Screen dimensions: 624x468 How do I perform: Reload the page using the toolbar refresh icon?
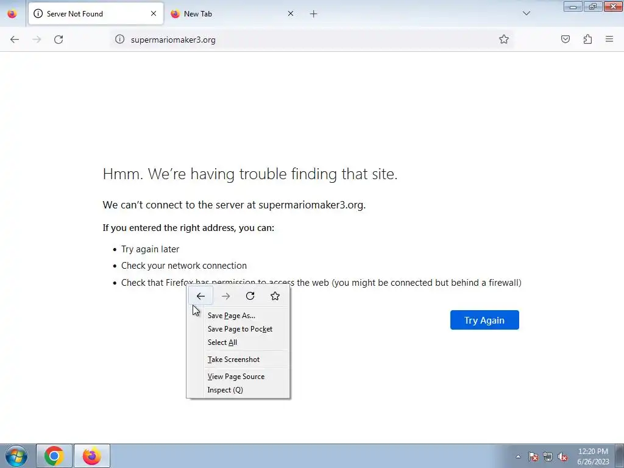(x=58, y=40)
